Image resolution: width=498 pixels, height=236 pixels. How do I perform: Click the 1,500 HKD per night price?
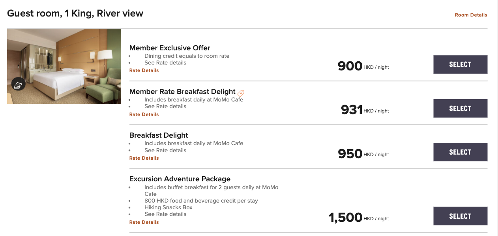(x=345, y=218)
